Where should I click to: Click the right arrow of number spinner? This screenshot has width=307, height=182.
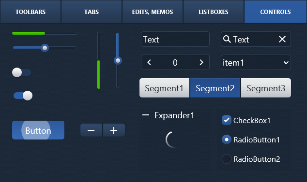[x=201, y=62]
